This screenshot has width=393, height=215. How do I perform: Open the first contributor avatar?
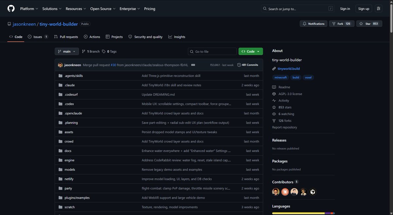pyautogui.click(x=276, y=192)
